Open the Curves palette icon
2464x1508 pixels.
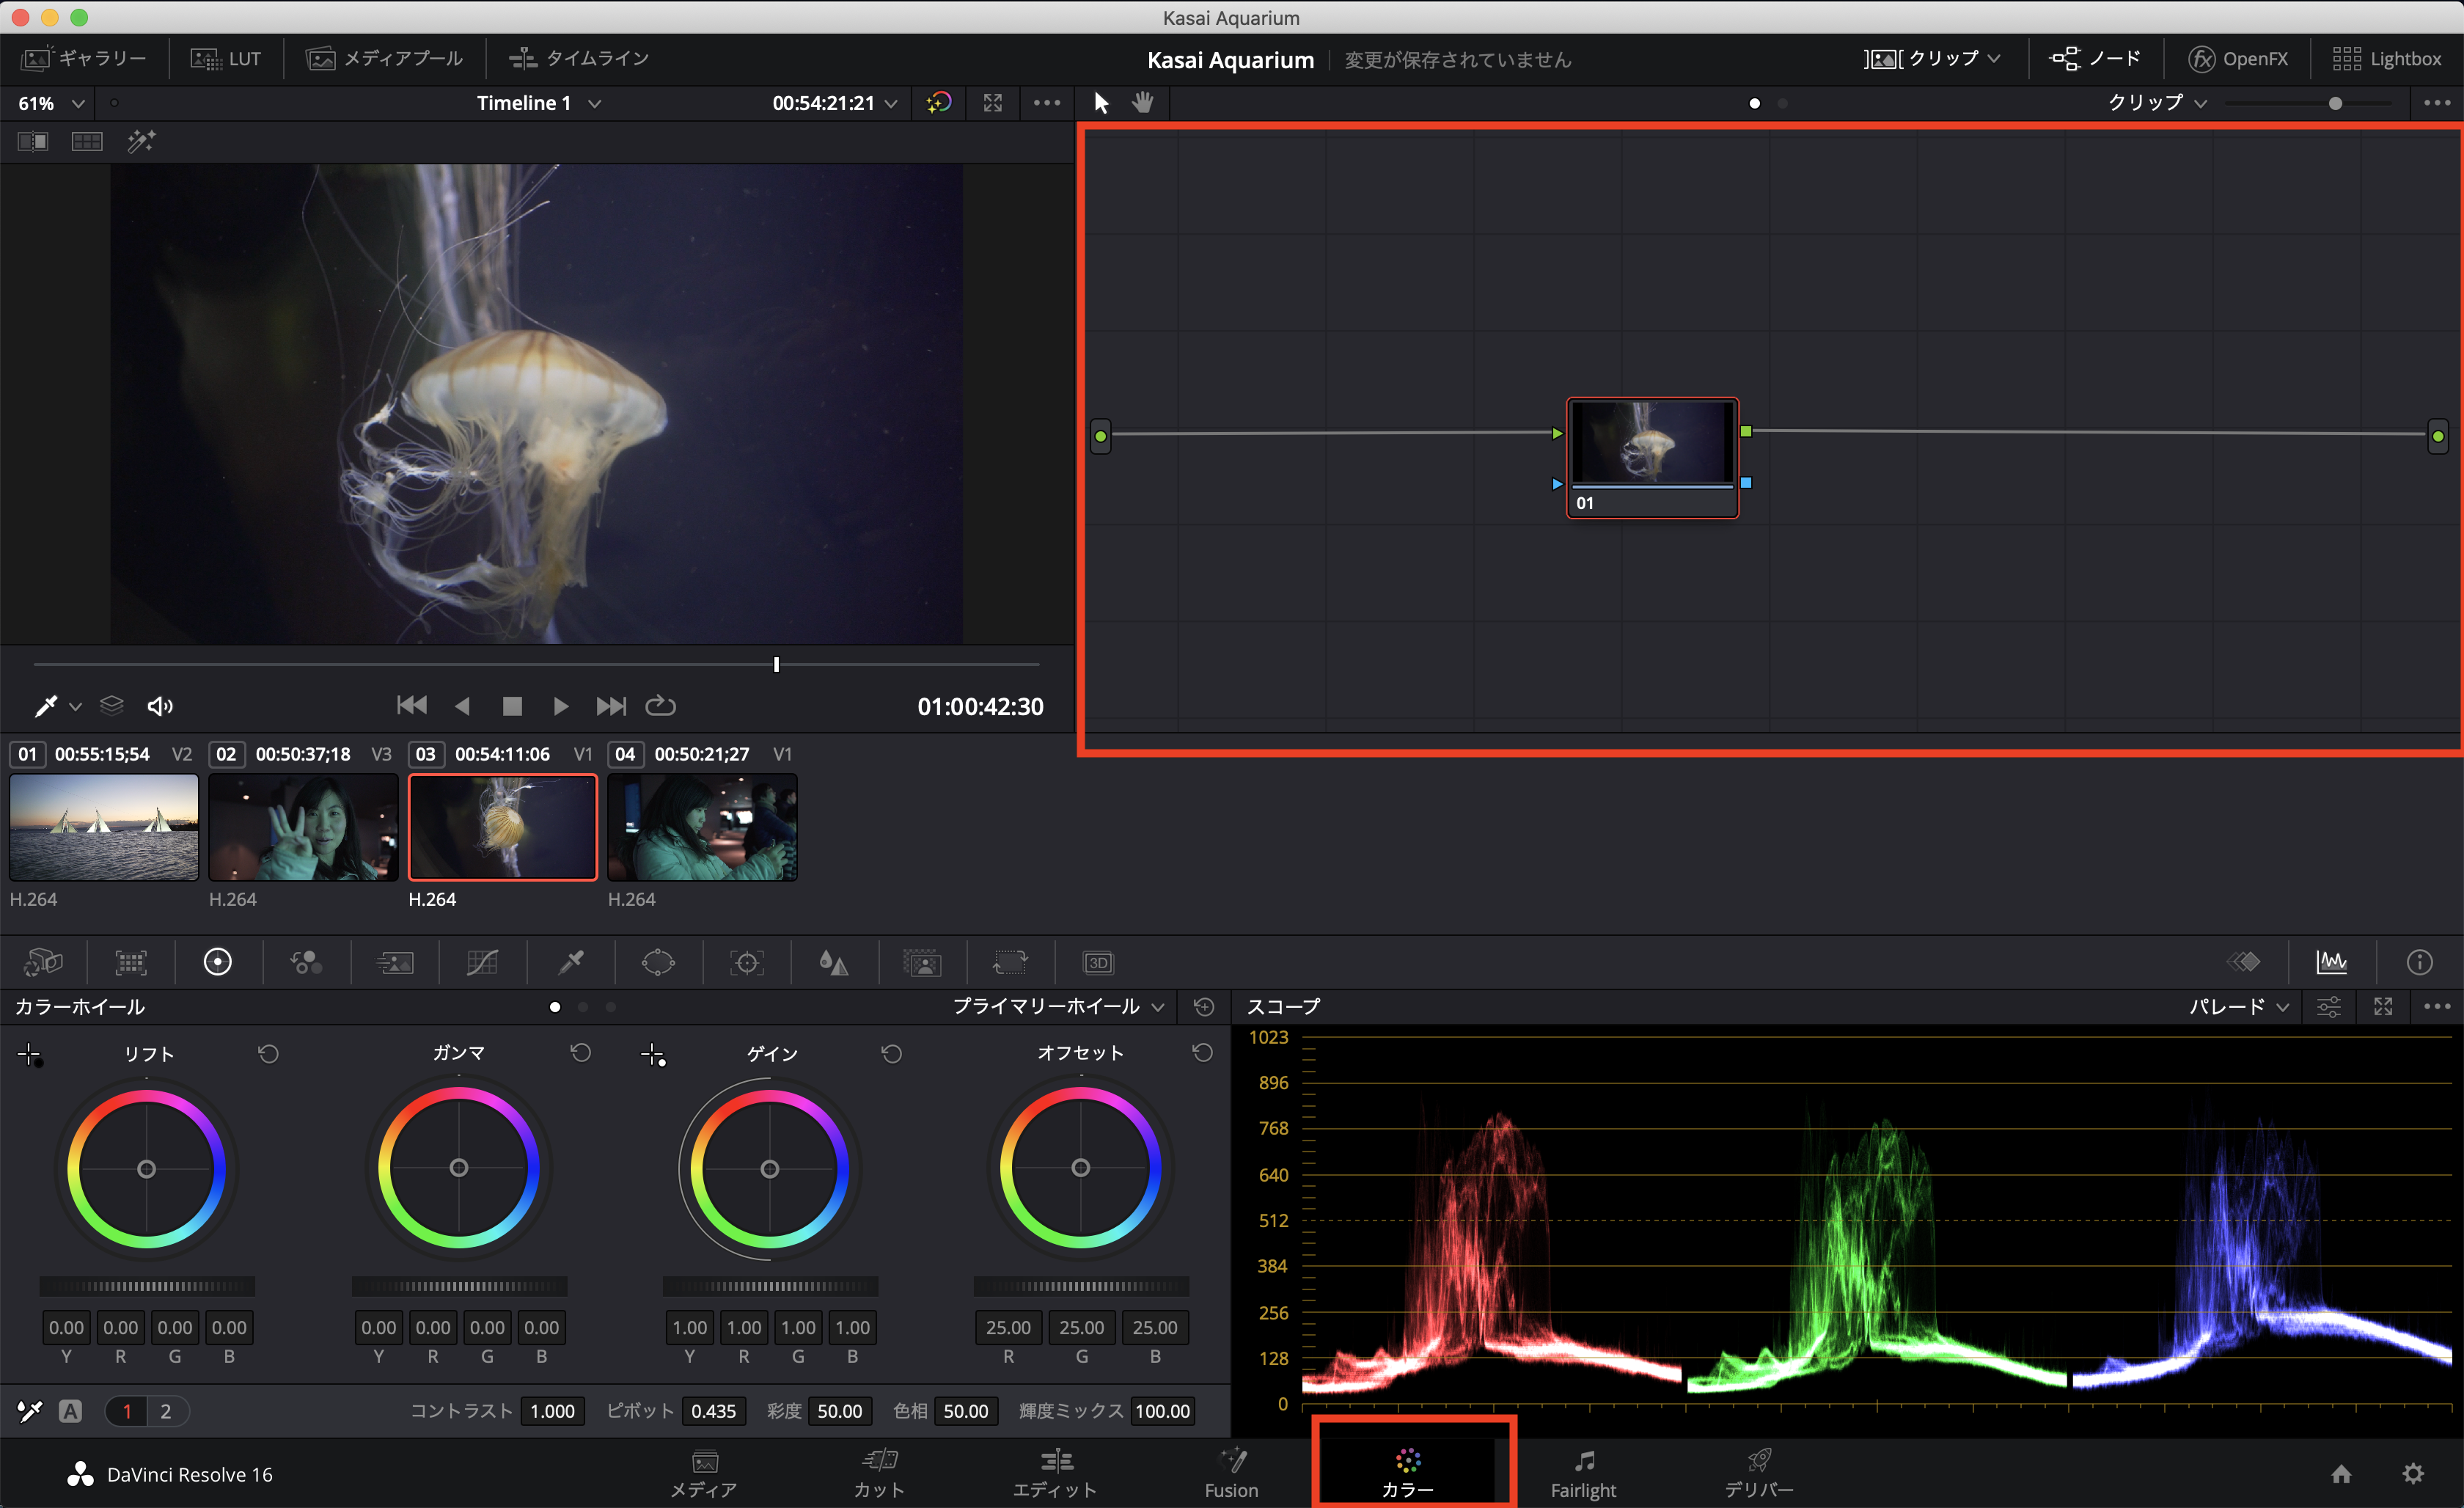point(482,962)
